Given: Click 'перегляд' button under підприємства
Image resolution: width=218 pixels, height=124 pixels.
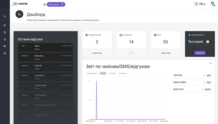Looking at the screenshot, I should [x=97, y=53].
